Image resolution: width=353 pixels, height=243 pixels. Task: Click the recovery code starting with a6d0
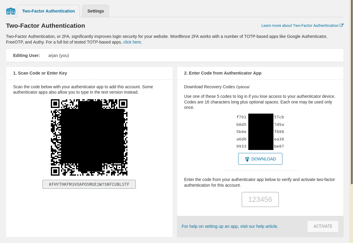tap(260, 139)
